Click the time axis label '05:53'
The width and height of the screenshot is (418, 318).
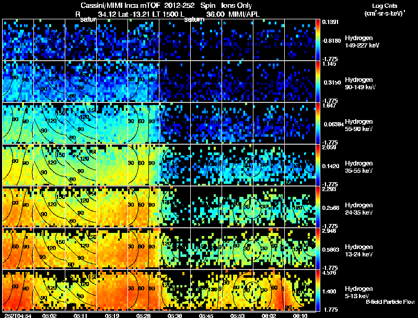click(x=238, y=315)
